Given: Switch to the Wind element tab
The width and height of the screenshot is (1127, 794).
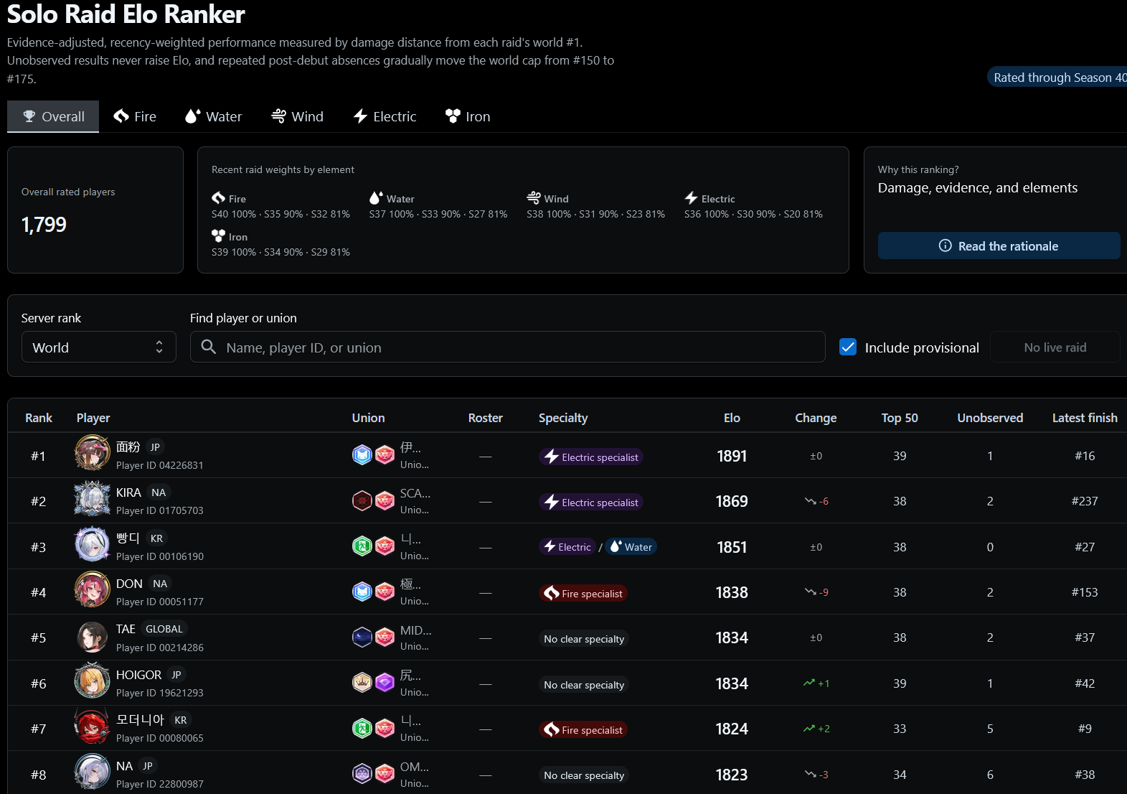Looking at the screenshot, I should (x=297, y=116).
